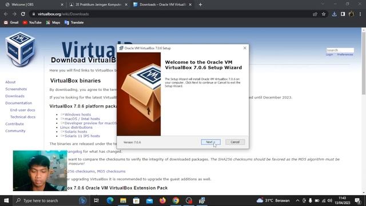Image resolution: width=366 pixels, height=206 pixels.
Task: Open Linux distributions link
Action: pos(76,127)
